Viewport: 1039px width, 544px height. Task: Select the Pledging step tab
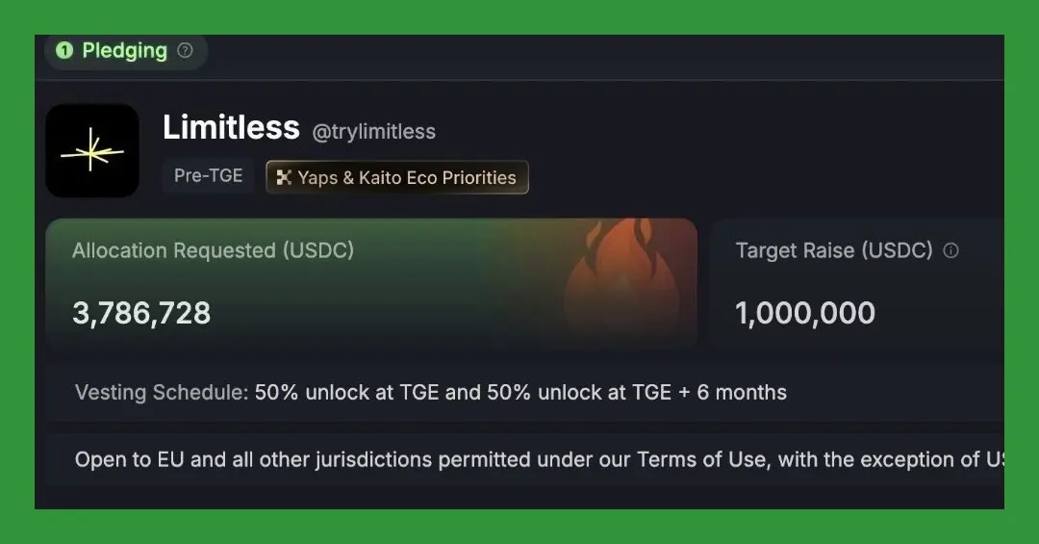(126, 51)
